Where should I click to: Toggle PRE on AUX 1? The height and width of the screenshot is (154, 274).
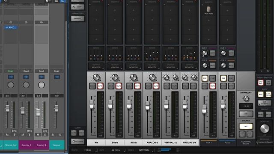(x=205, y=78)
